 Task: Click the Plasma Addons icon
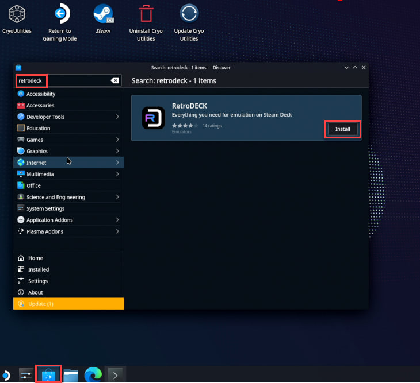coord(21,231)
